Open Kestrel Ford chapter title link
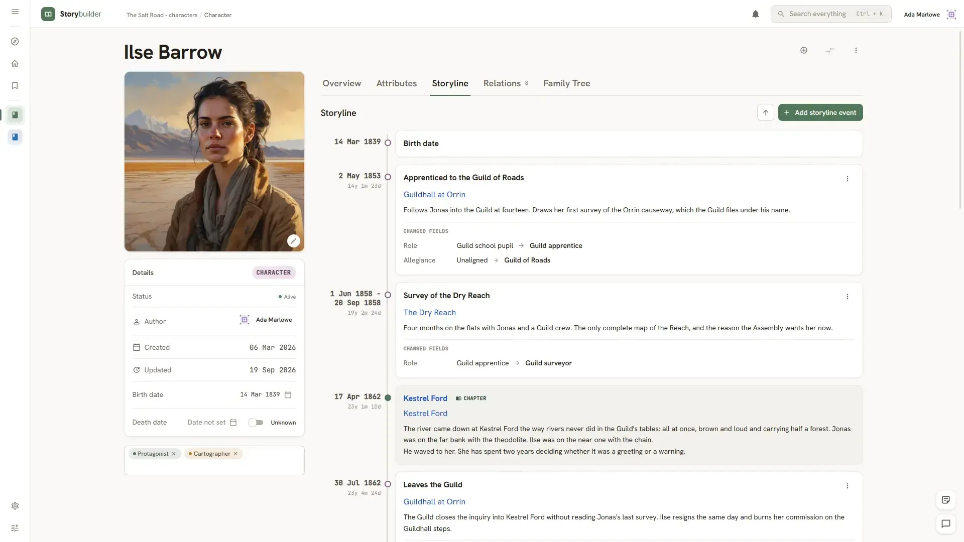Screen dimensions: 964x542 pos(425,398)
